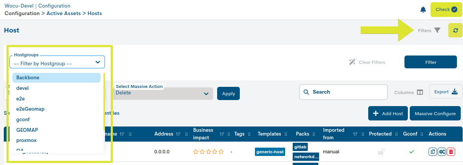Refresh the host list
Screen dimensions: 463x165
(455, 30)
